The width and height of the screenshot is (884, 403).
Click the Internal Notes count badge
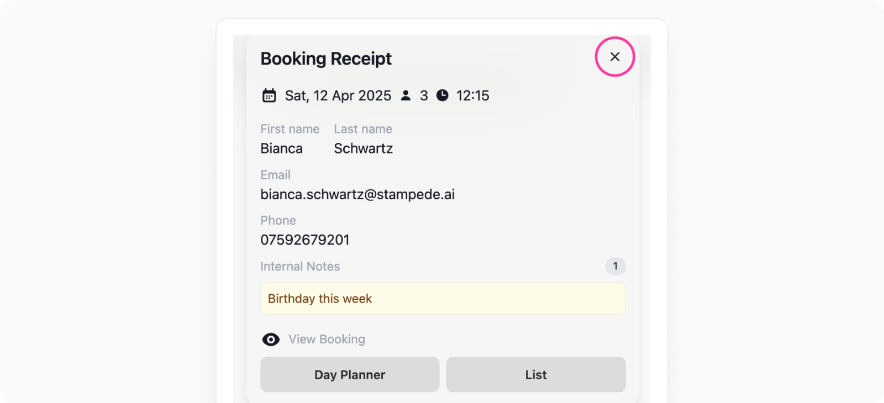click(615, 266)
